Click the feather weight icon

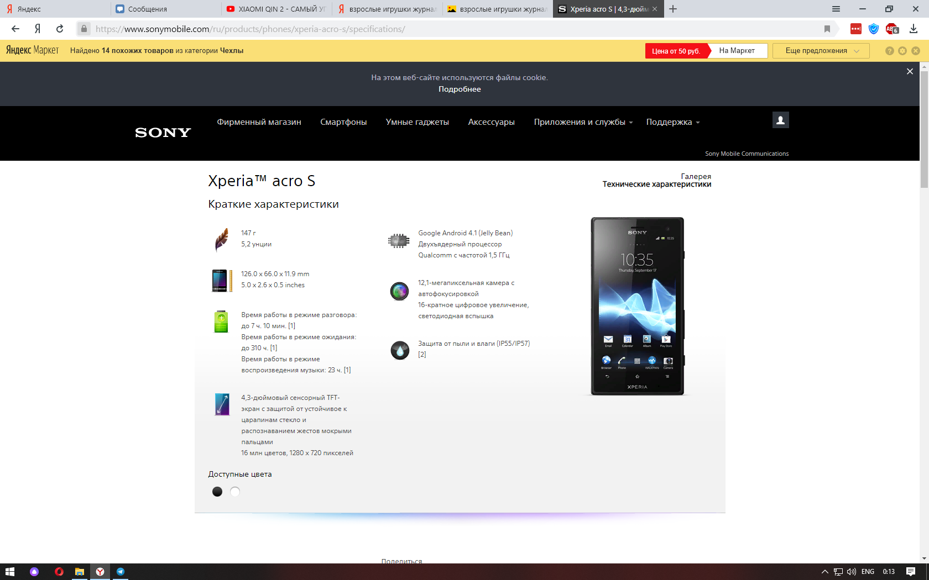(221, 239)
